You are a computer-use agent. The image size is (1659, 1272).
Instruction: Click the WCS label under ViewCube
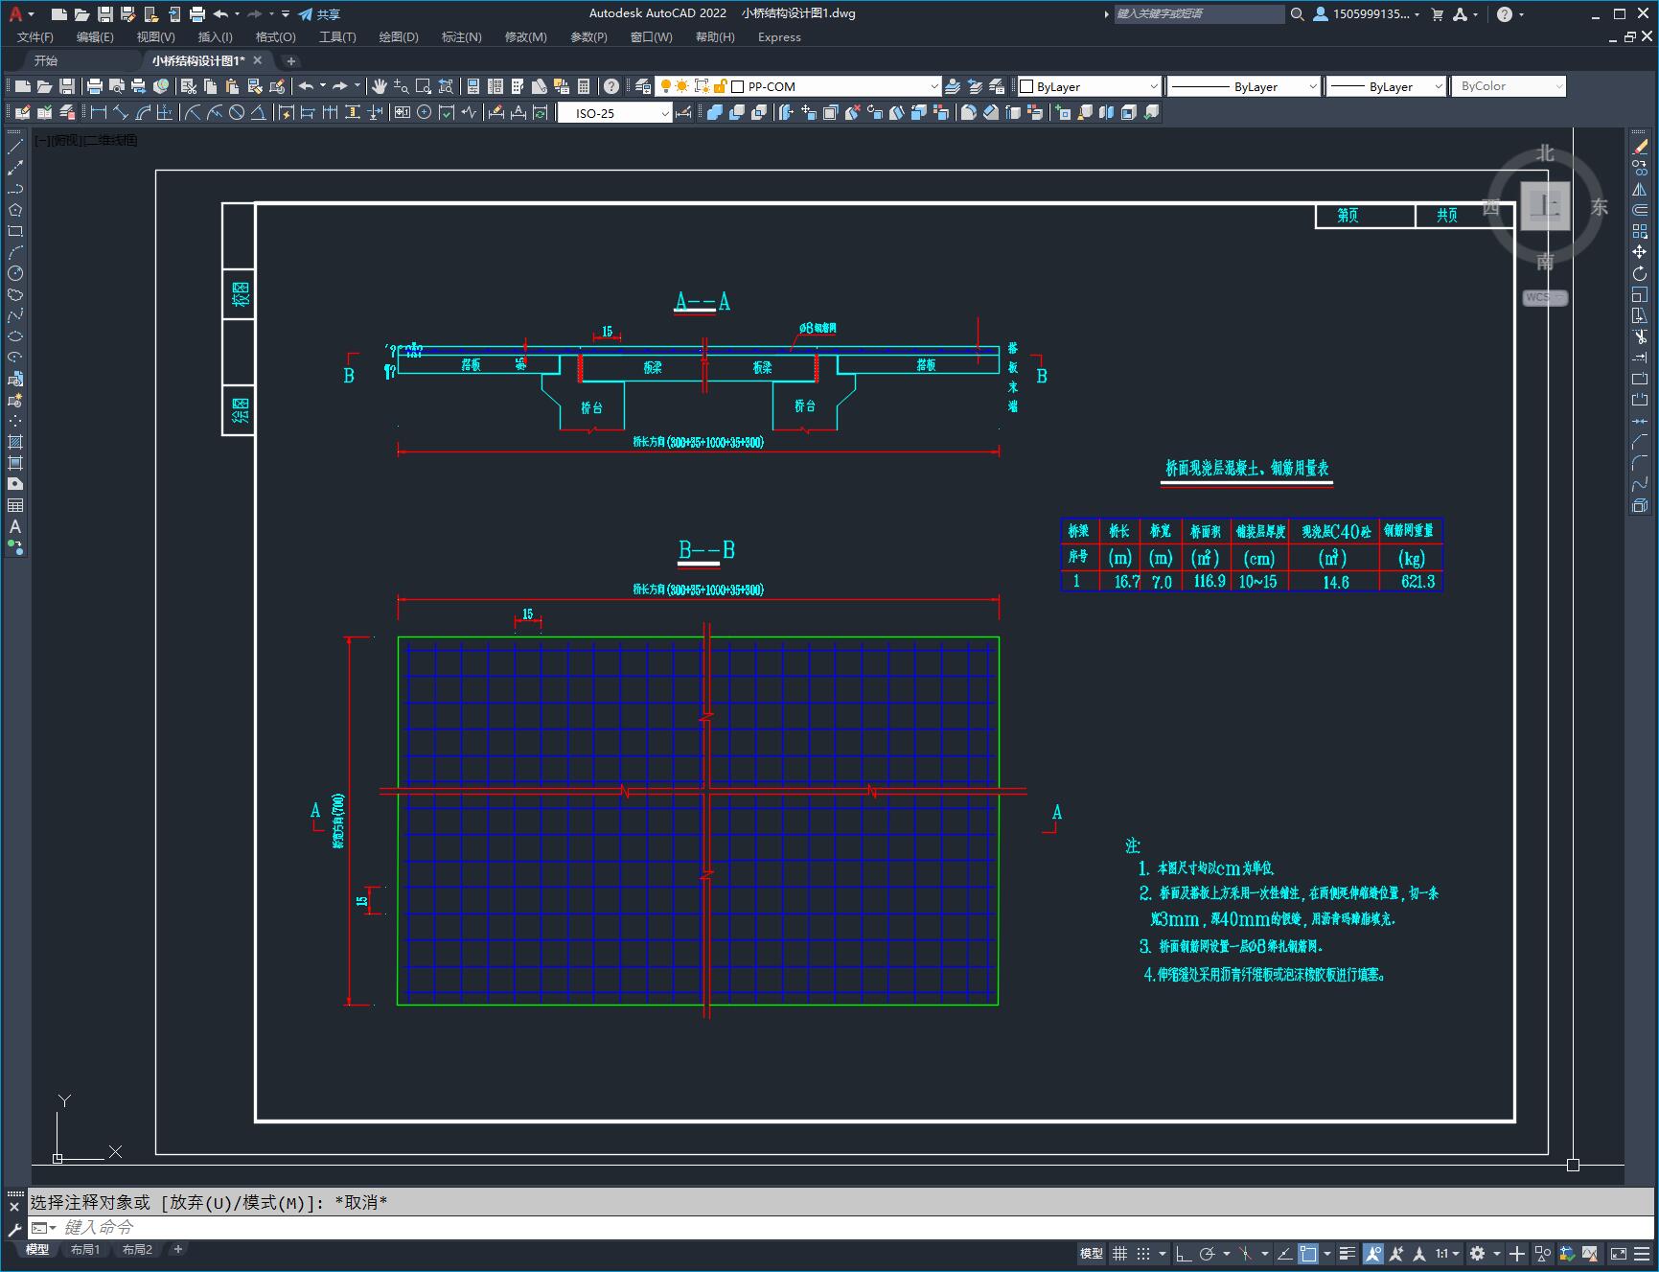[1544, 298]
